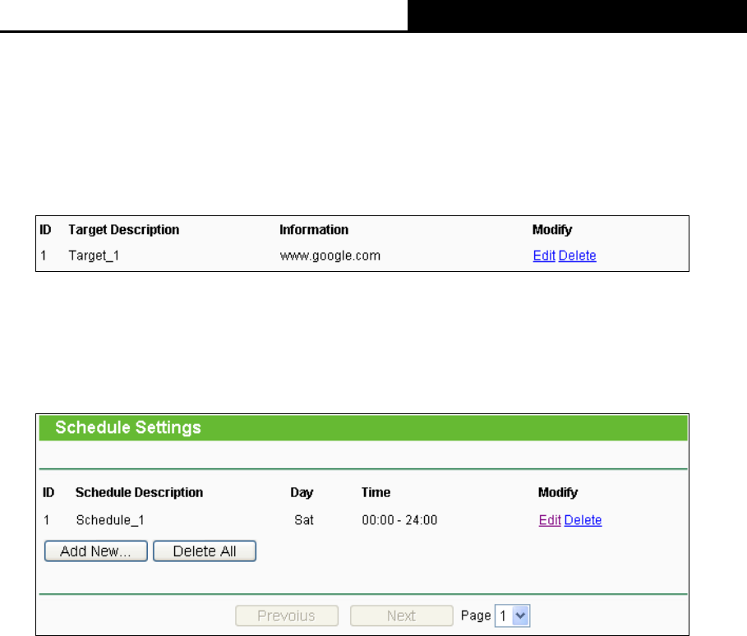Click the Previous page button
This screenshot has height=636, width=747.
(x=287, y=616)
